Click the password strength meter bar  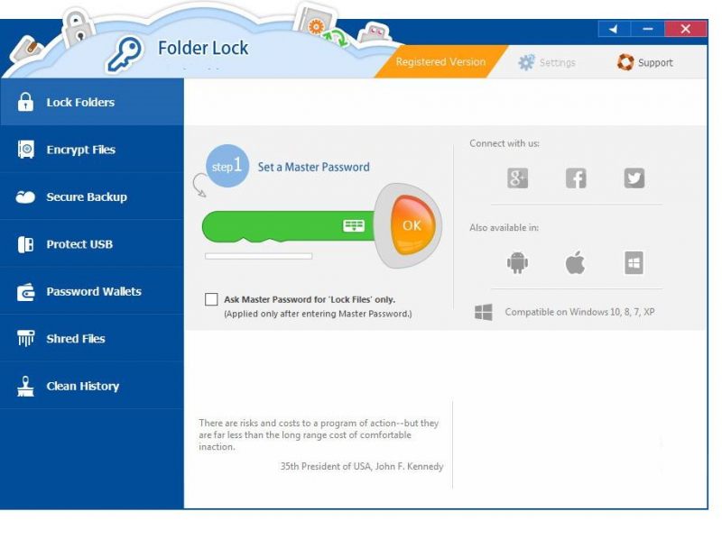point(258,256)
